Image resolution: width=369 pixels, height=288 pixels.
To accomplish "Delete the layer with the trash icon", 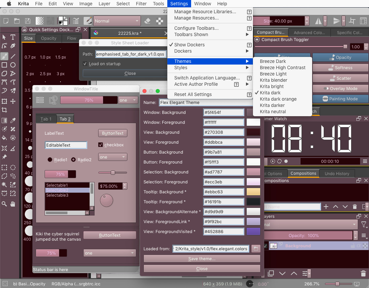I will pos(363,273).
